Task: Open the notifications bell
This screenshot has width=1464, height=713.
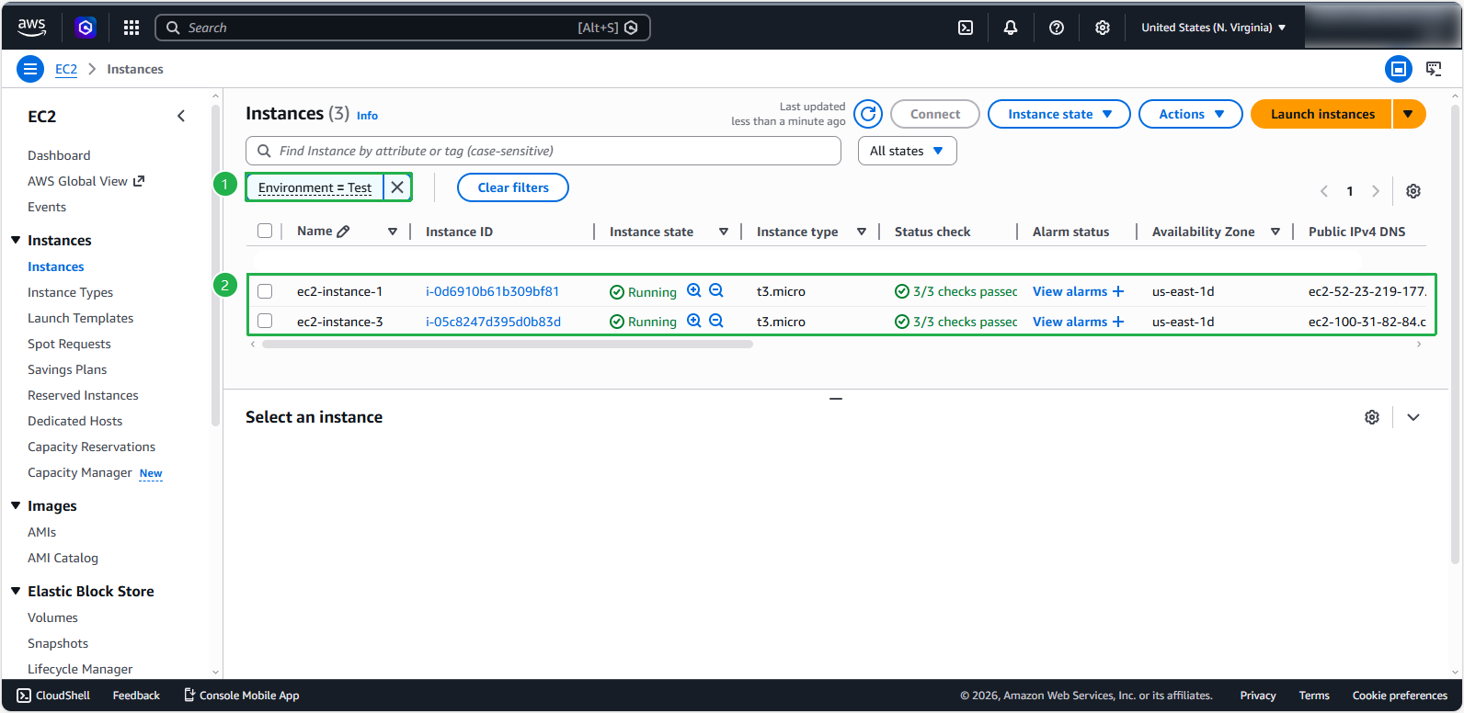Action: point(1011,28)
